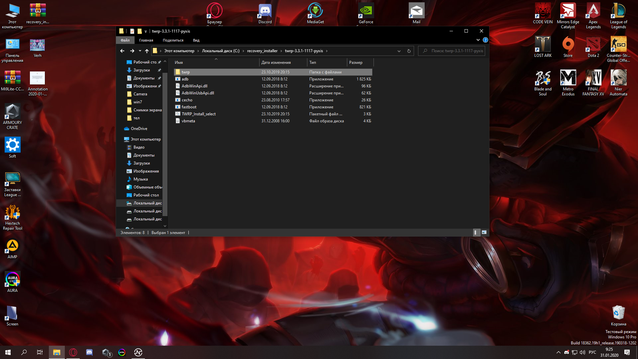
Task: Open notification center in system tray
Action: [627, 352]
